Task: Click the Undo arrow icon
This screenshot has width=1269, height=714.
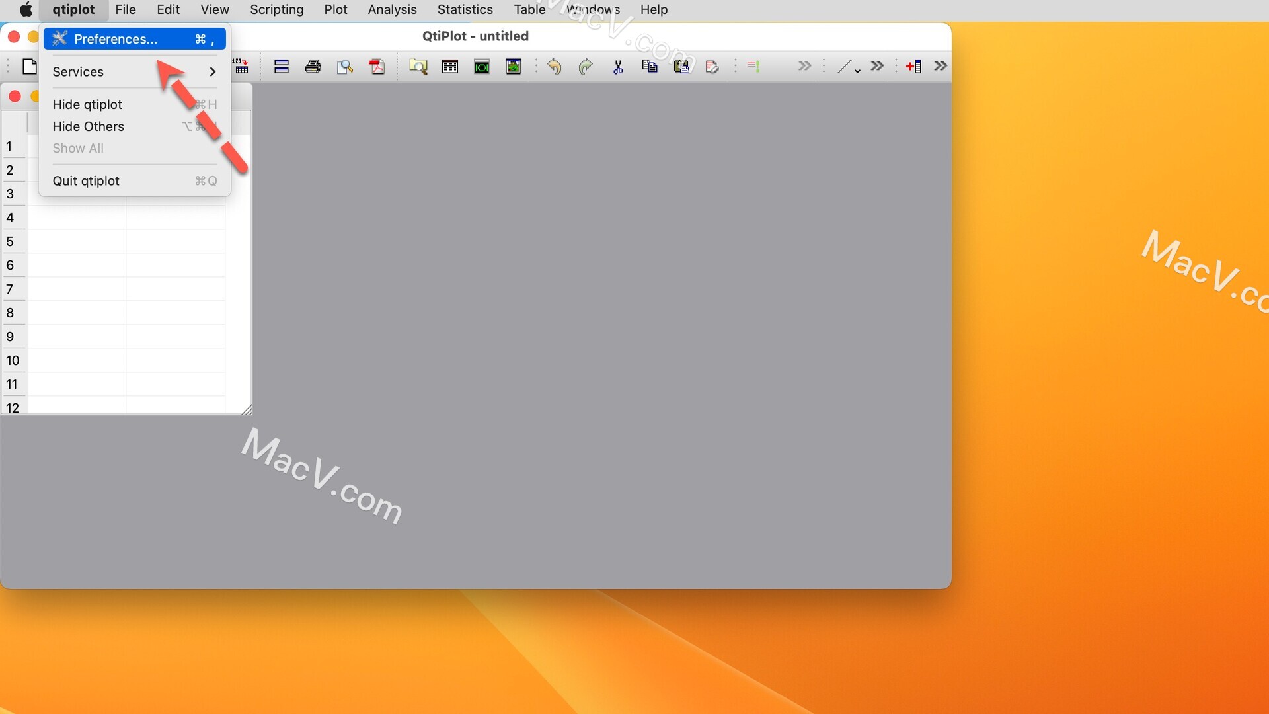Action: tap(555, 66)
